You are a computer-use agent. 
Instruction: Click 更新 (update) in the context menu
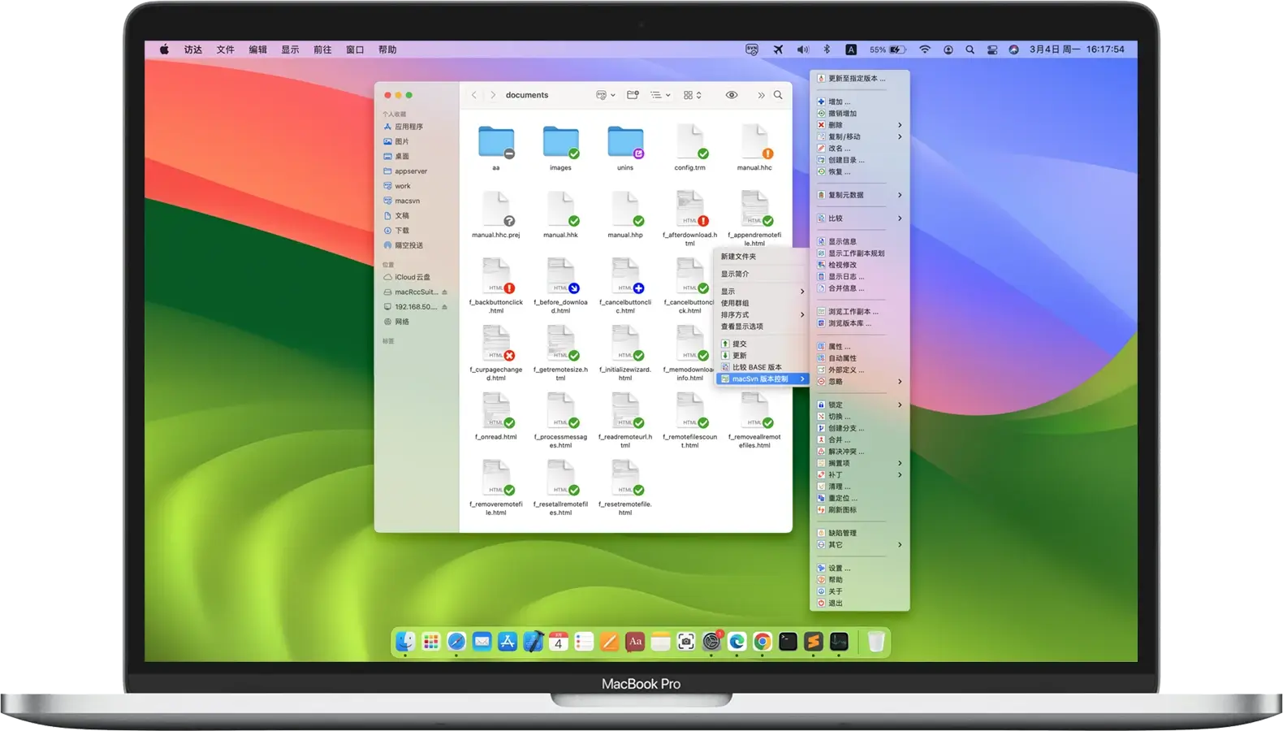[739, 356]
